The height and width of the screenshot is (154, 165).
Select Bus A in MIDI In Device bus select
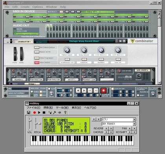tap(61, 12)
